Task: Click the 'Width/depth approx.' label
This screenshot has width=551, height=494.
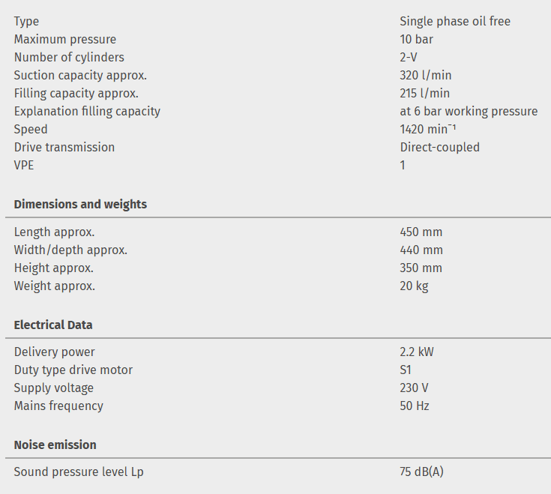Action: point(70,250)
